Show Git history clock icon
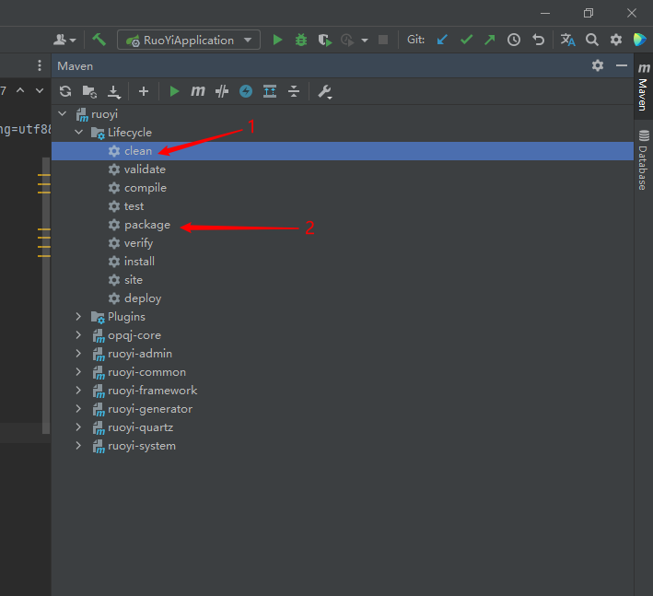 514,40
